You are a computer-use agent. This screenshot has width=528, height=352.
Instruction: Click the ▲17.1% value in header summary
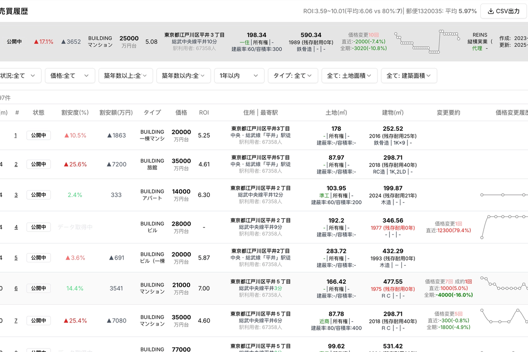(44, 42)
